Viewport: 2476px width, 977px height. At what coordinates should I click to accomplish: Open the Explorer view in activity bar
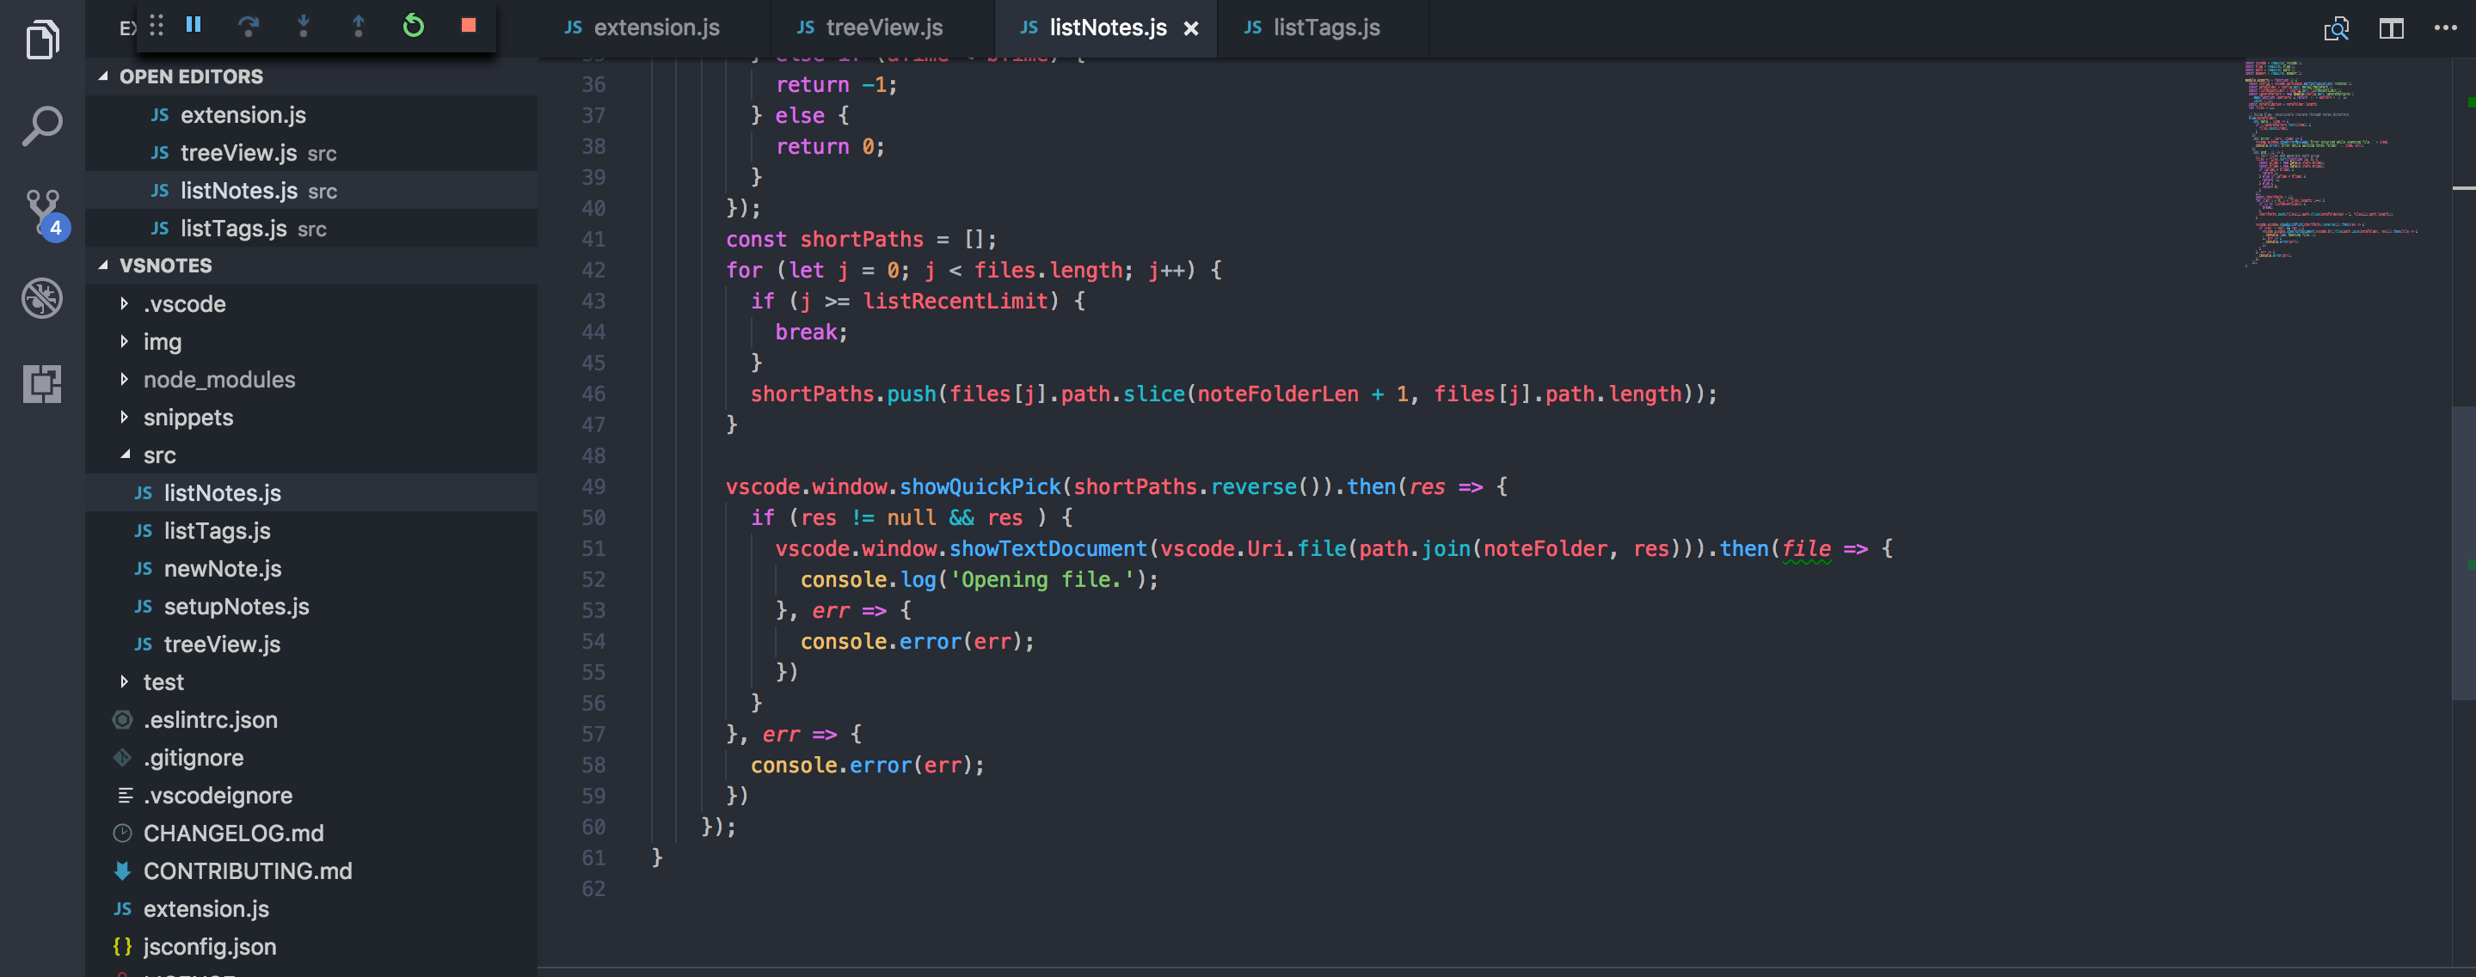coord(42,40)
